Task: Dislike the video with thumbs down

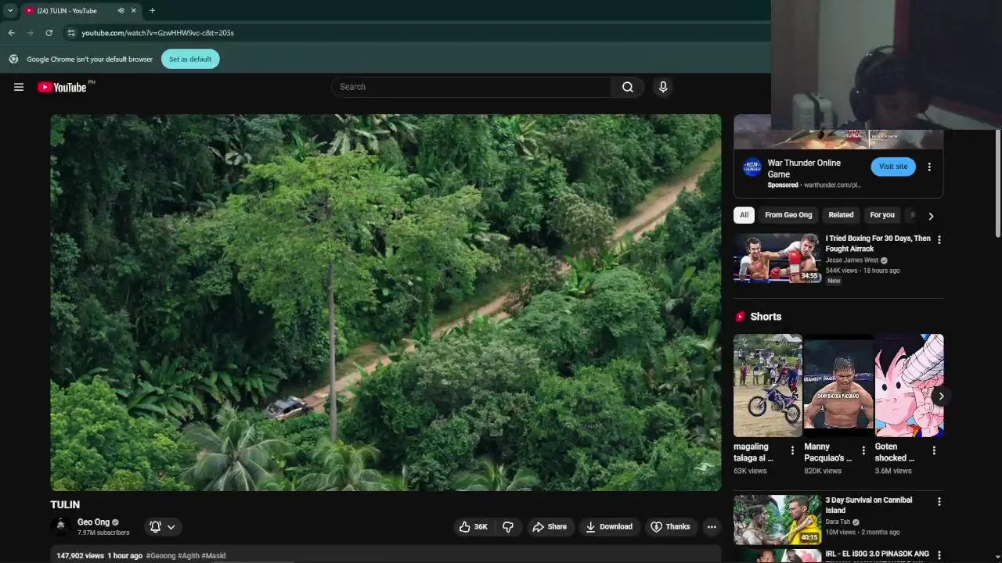Action: click(508, 526)
